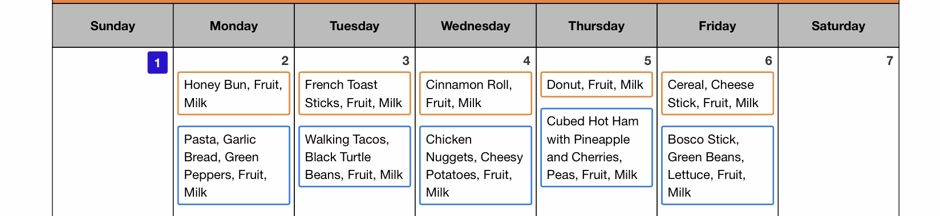Open Monday's Honey Bun breakfast entry
This screenshot has width=940, height=216.
click(234, 93)
